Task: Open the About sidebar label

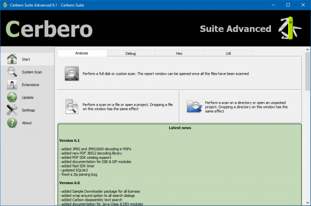Action: (27, 123)
